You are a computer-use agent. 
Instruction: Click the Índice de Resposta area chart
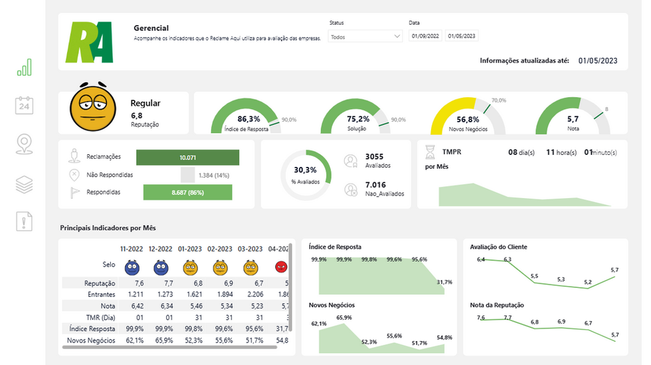381,276
